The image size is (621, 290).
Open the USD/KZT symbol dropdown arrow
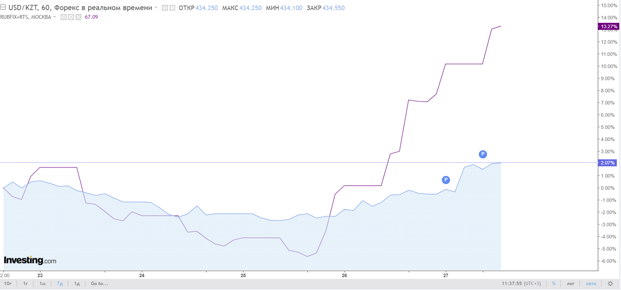pos(156,8)
